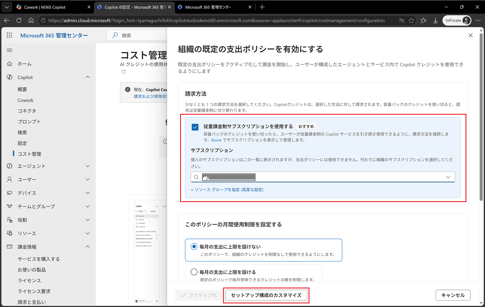Click the external link icon under コスト管理
This screenshot has height=307, width=485.
pyautogui.click(x=124, y=71)
